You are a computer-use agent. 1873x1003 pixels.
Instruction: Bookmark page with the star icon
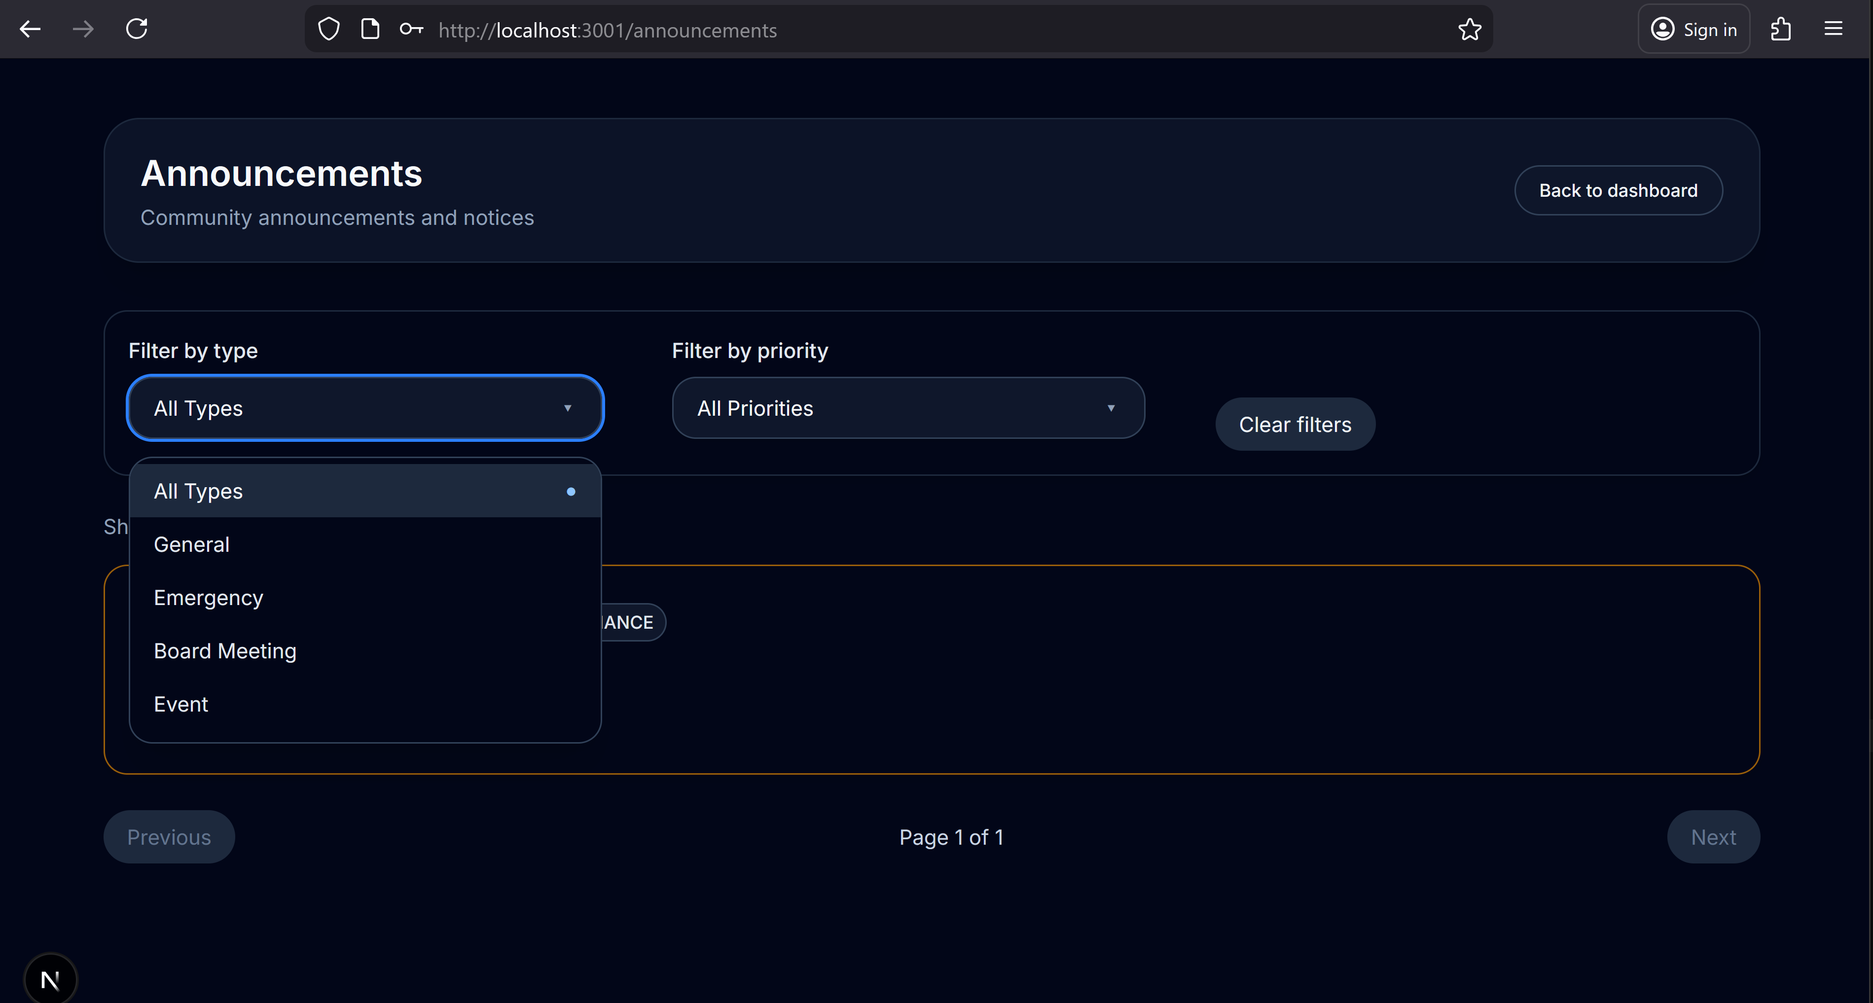coord(1470,30)
